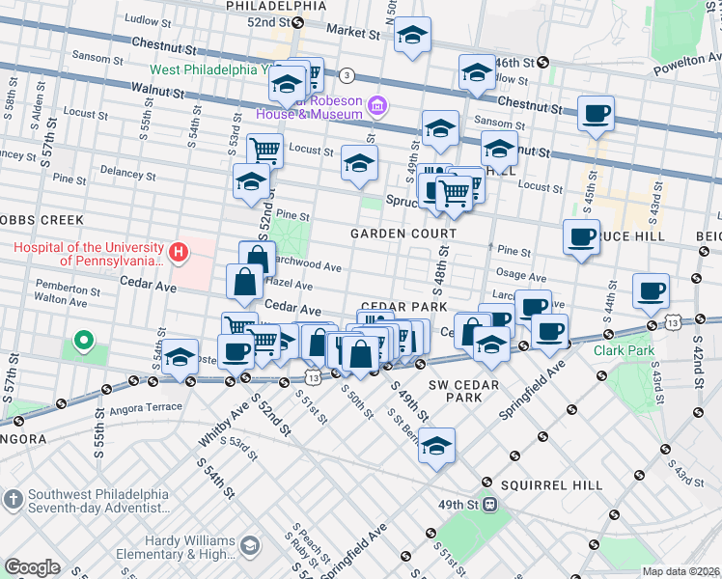Open the Google logo link
The height and width of the screenshot is (579, 722).
(x=32, y=567)
